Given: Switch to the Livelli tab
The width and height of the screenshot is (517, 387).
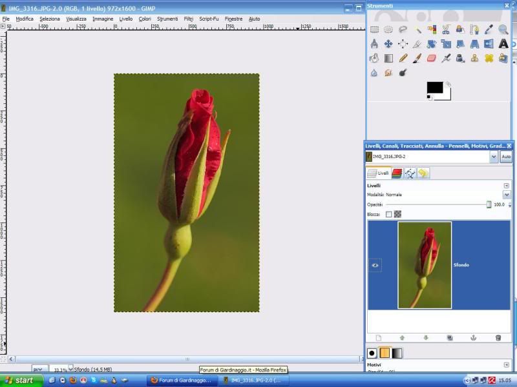Looking at the screenshot, I should [x=379, y=174].
